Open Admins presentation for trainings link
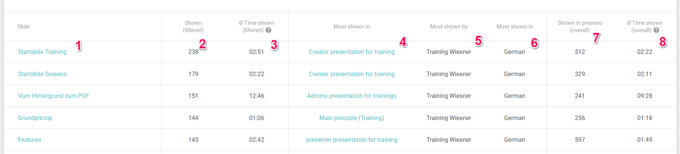The image size is (680, 154). [352, 96]
